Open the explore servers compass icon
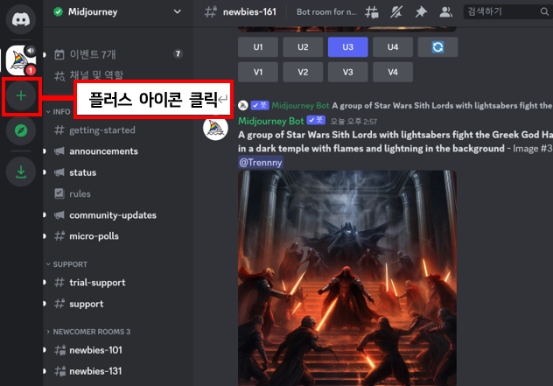 point(21,130)
